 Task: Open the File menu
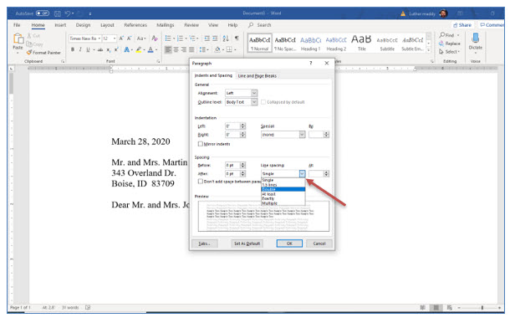pyautogui.click(x=17, y=25)
